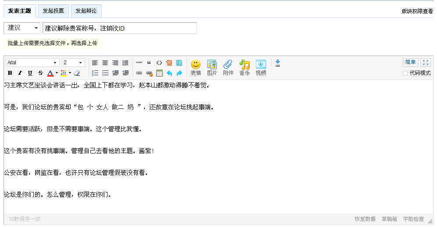Open the 版块权限查看 link

pyautogui.click(x=417, y=11)
